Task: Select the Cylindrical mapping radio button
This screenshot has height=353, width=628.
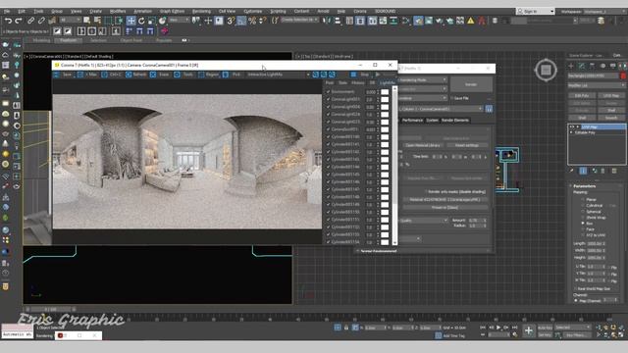Action: point(583,205)
